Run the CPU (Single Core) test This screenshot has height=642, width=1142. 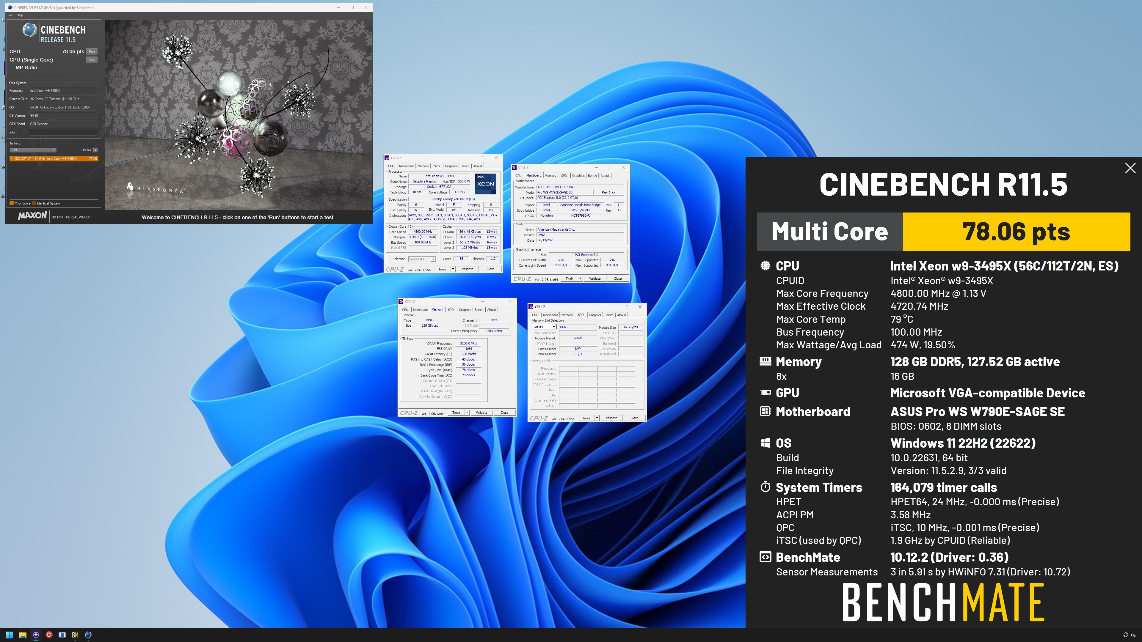[x=91, y=60]
